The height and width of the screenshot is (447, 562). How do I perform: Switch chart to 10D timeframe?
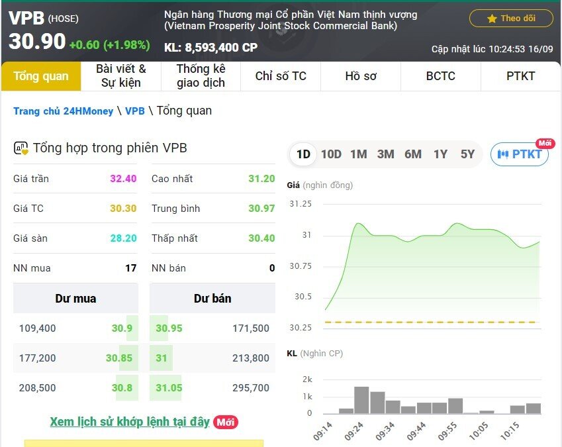(x=331, y=154)
